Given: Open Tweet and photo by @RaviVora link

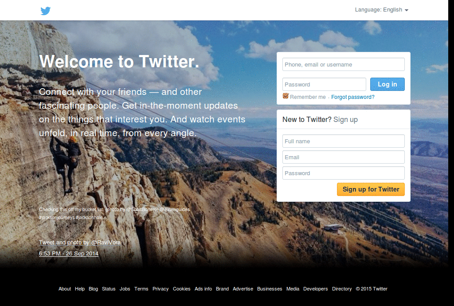Looking at the screenshot, I should [x=80, y=242].
